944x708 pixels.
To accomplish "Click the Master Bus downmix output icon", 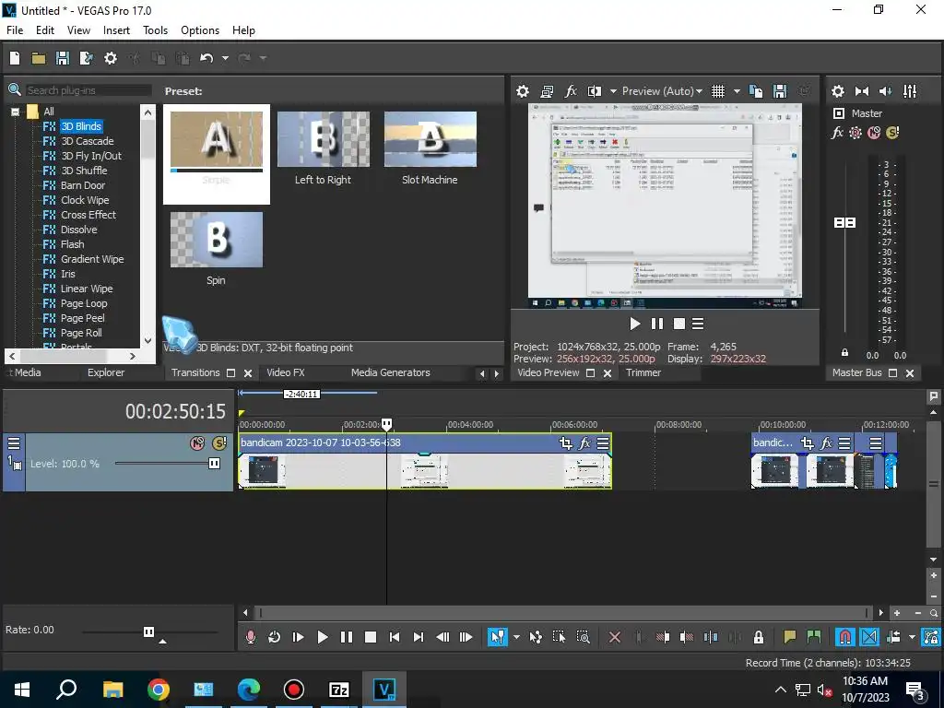I will (x=862, y=91).
